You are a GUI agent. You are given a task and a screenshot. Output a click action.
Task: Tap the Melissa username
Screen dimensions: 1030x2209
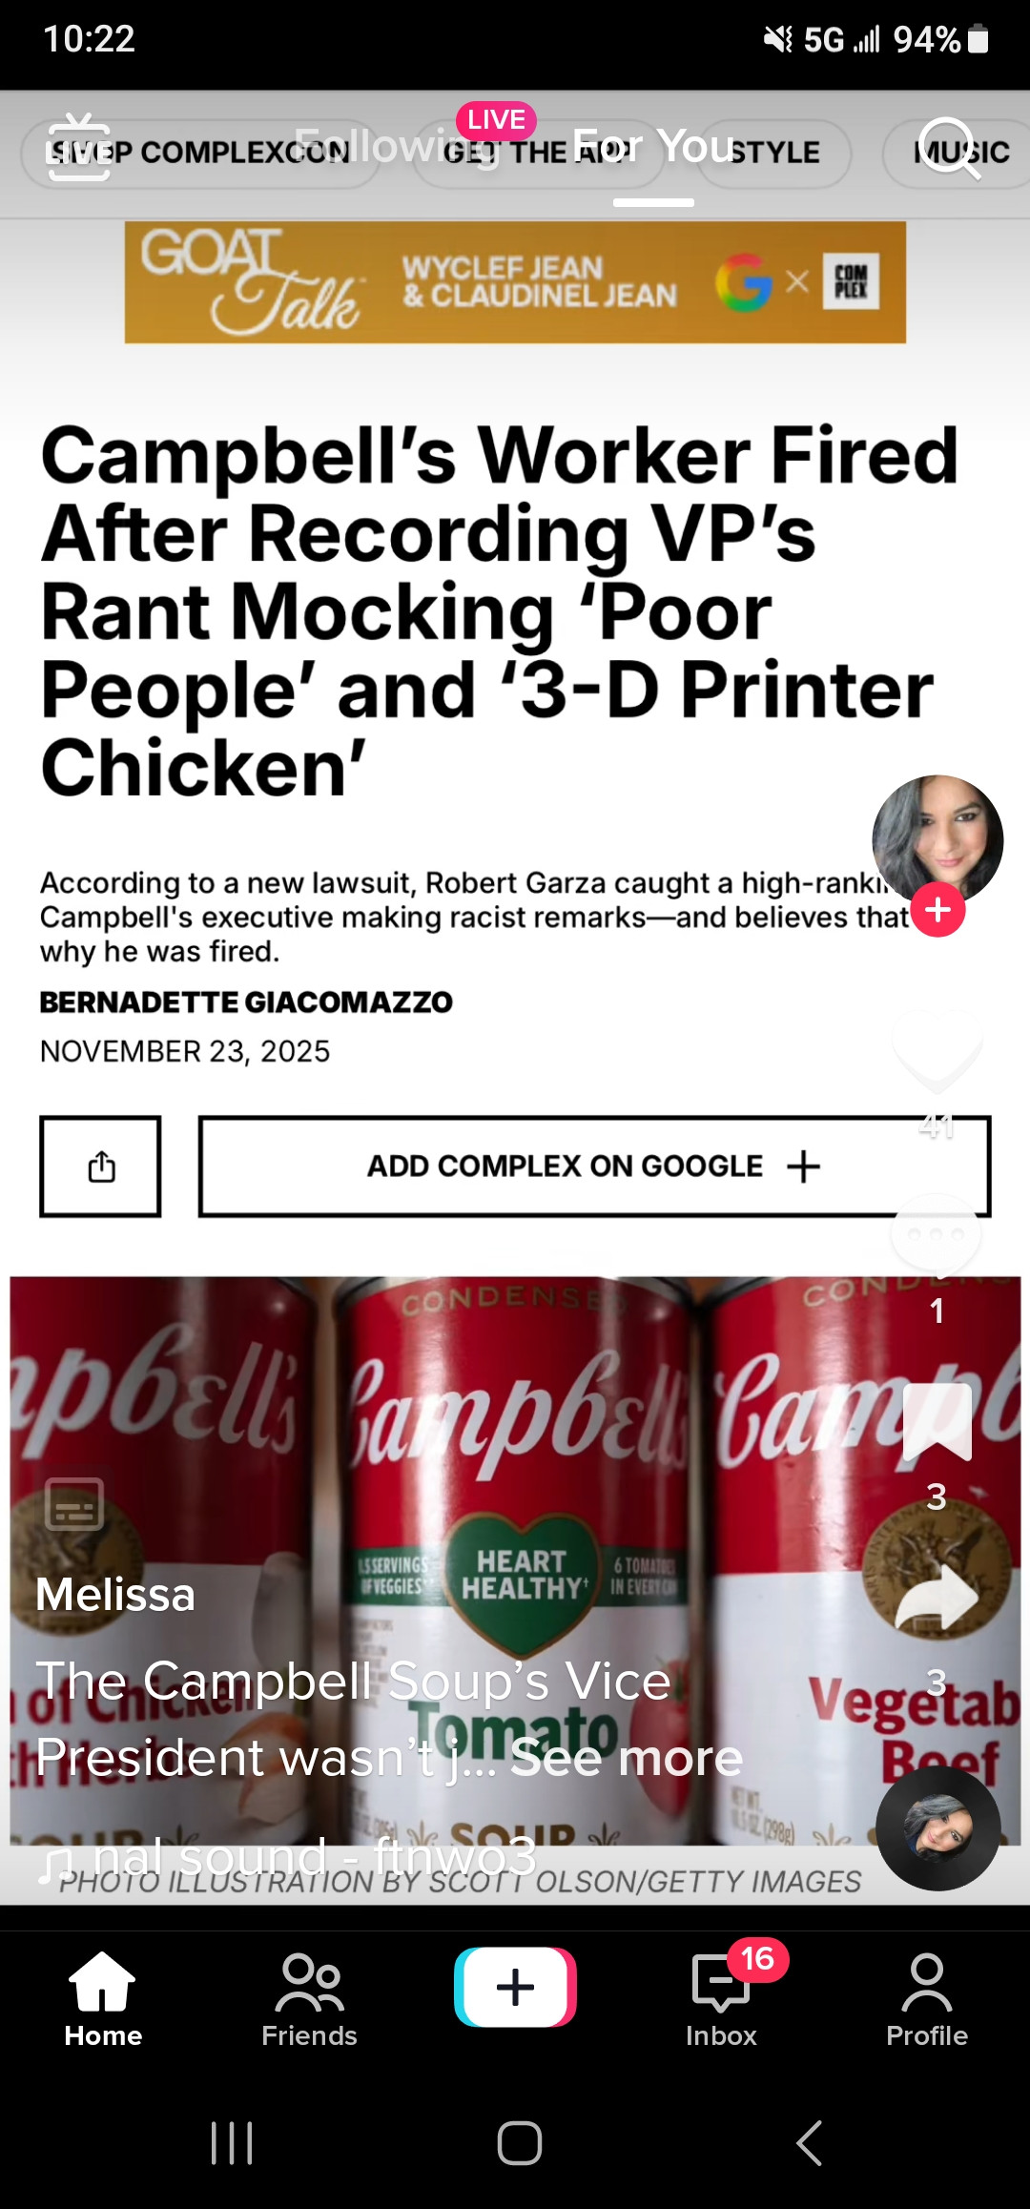coord(115,1594)
